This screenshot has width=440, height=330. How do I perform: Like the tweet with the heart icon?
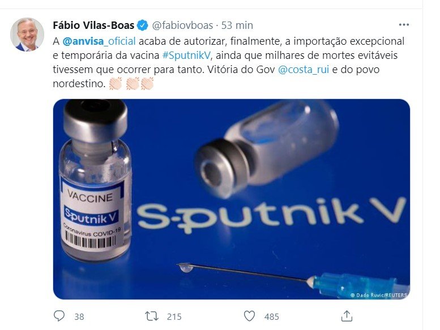[249, 316]
